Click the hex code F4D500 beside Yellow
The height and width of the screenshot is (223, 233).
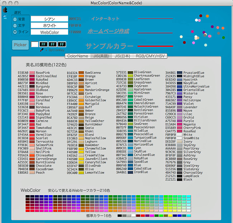coord(72,152)
